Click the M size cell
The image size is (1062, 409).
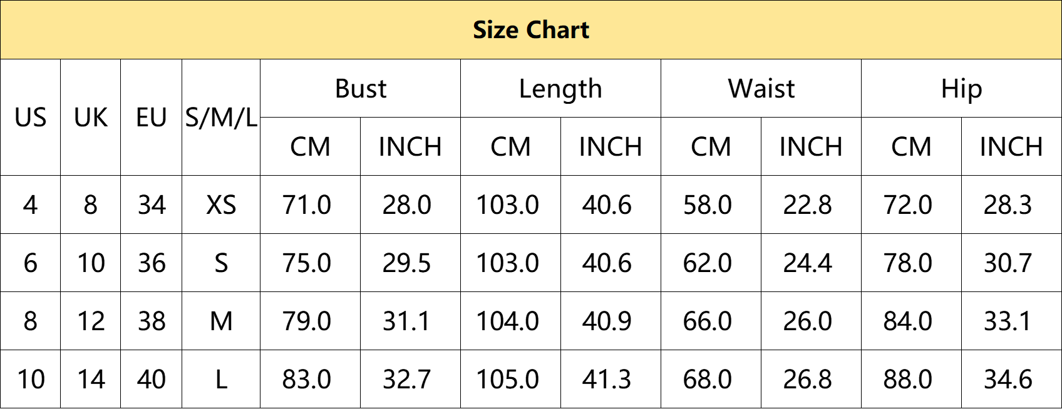[221, 321]
